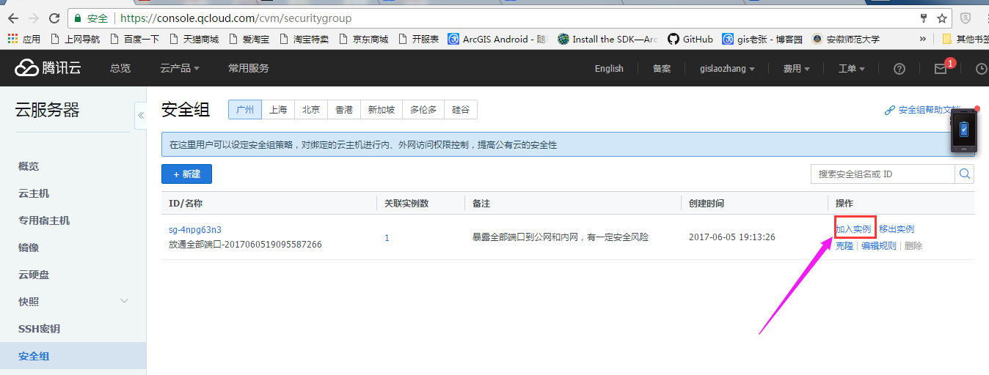The width and height of the screenshot is (989, 375).
Task: Open the ArcGIS Android bookmark
Action: click(498, 39)
